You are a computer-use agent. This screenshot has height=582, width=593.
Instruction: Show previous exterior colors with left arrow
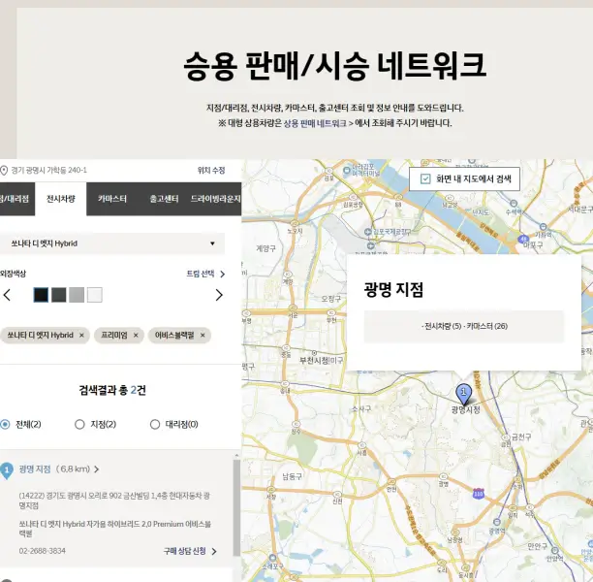7,295
